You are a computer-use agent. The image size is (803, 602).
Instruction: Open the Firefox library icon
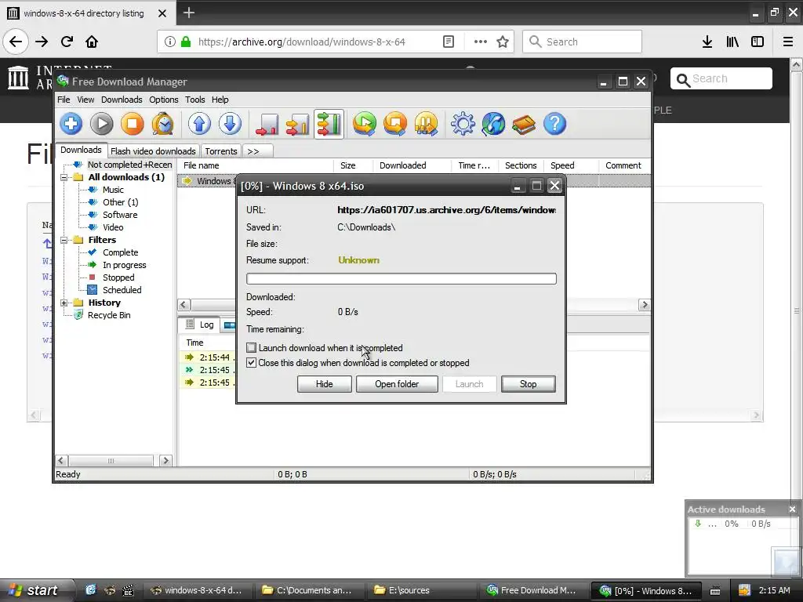coord(732,42)
